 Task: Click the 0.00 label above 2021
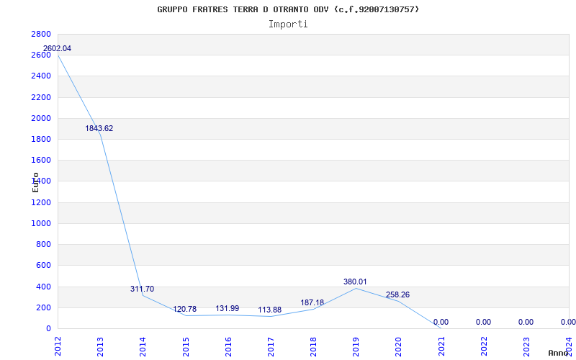441,322
